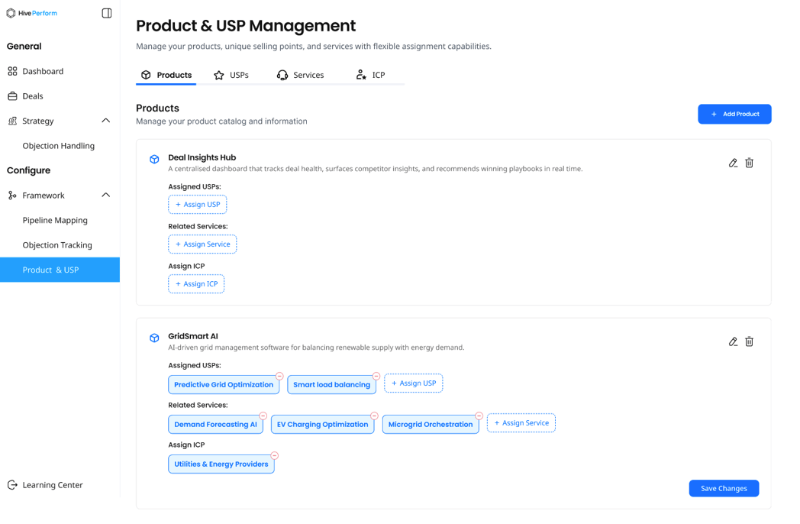The width and height of the screenshot is (800, 524).
Task: Collapse the Framework section chevron
Action: (105, 196)
